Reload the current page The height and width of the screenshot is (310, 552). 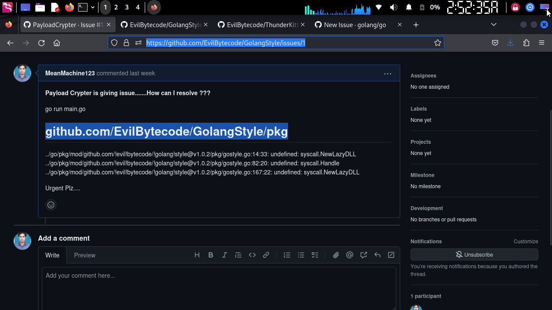click(x=41, y=43)
